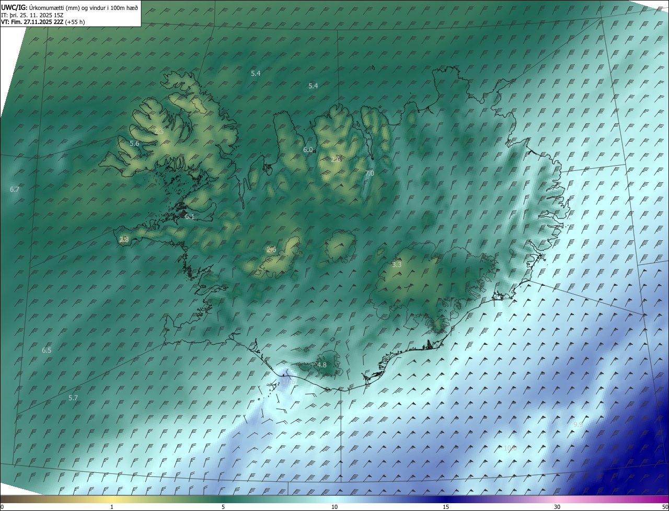Viewport: 669px width, 511px height.
Task: Click the "6.1" map value label
Action: pos(189,216)
